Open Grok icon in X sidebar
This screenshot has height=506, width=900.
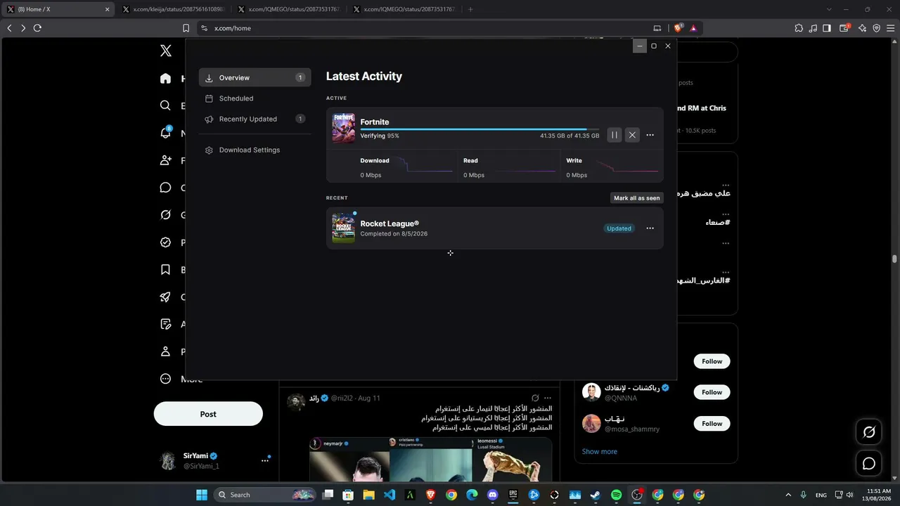coord(165,215)
